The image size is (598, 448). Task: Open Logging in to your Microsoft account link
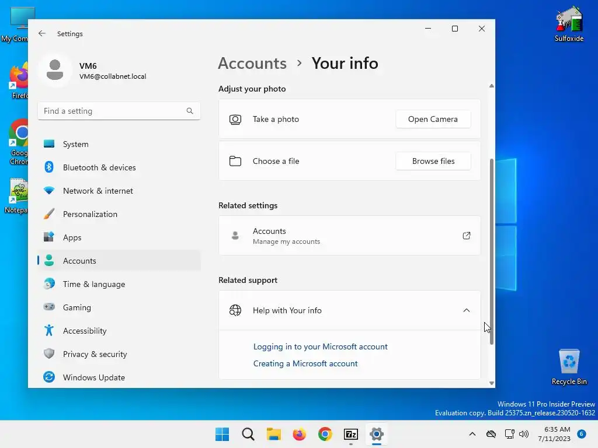(321, 346)
